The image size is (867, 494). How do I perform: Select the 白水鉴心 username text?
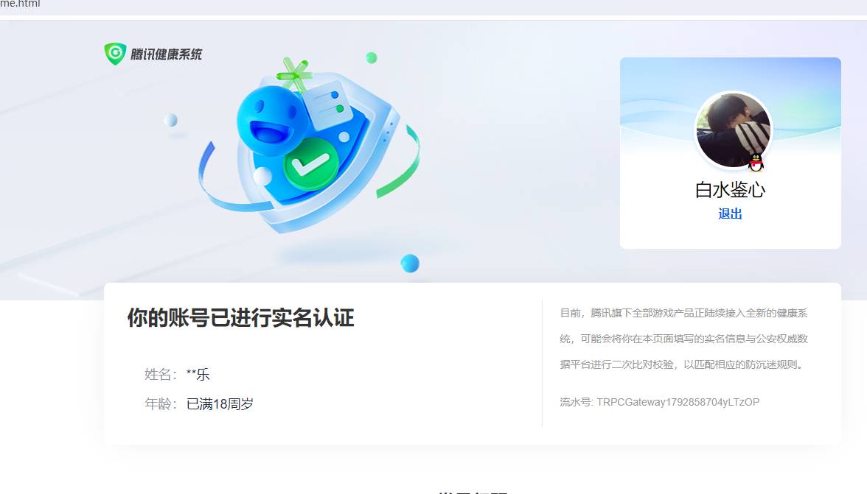pos(730,190)
